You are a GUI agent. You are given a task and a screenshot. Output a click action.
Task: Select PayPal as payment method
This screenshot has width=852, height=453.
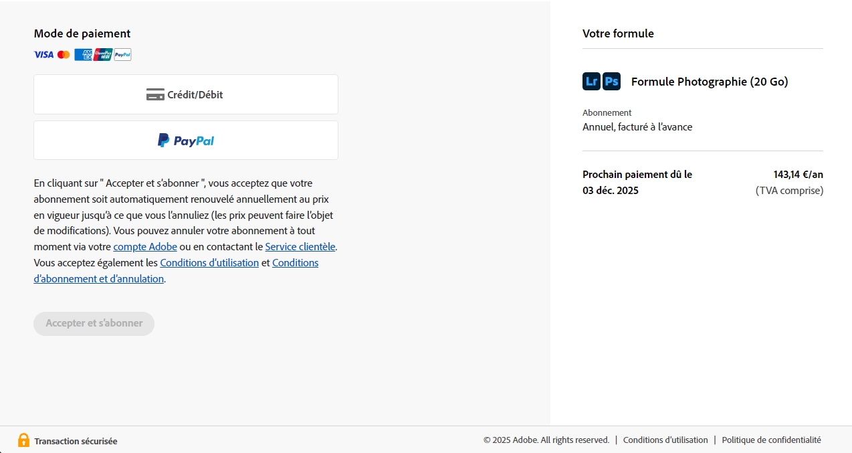[x=185, y=141]
